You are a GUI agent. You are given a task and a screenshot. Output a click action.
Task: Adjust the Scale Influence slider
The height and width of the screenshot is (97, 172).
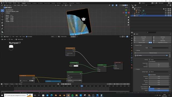click(x=159, y=89)
